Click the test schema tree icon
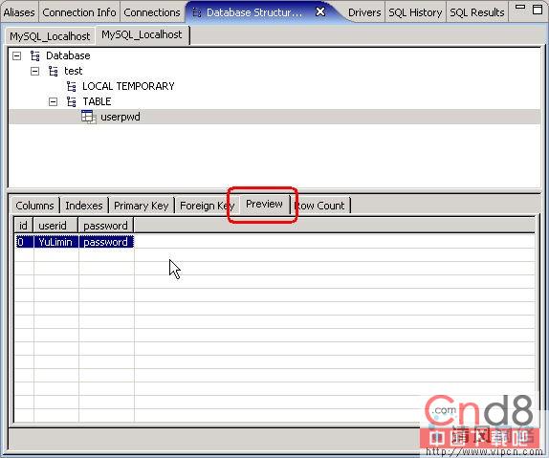This screenshot has width=549, height=458. coord(54,71)
